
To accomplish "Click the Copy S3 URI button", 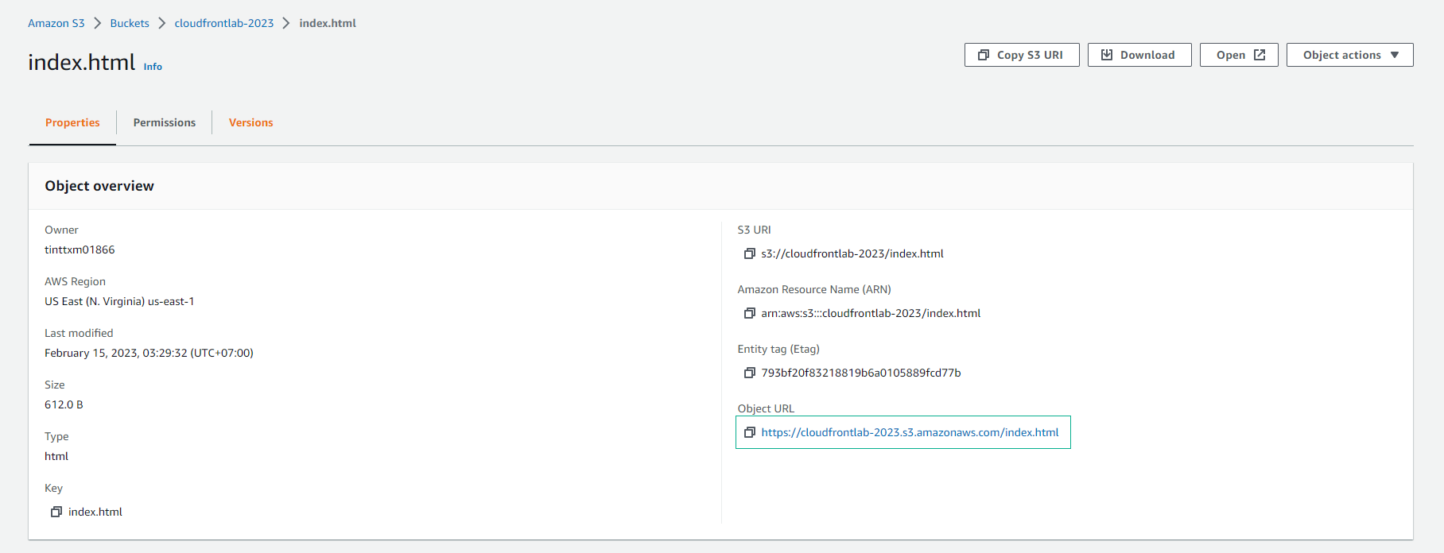I will click(1022, 55).
